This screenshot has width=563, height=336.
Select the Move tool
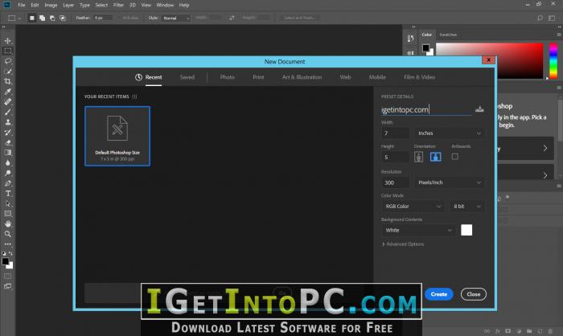point(7,41)
